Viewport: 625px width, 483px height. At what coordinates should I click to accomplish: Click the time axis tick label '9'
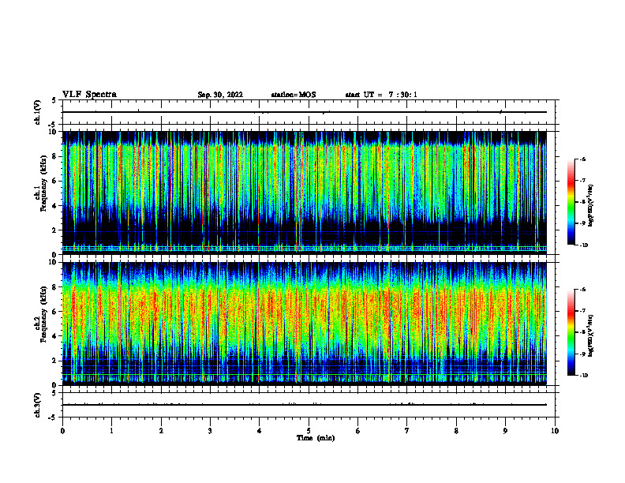tap(505, 431)
